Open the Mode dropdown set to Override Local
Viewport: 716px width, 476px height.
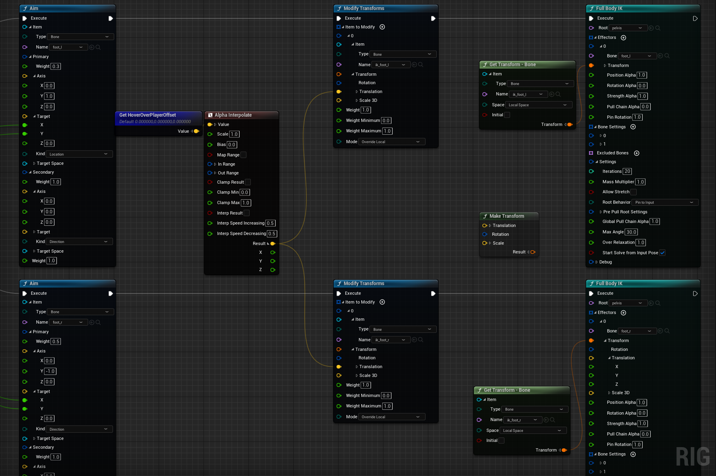391,142
